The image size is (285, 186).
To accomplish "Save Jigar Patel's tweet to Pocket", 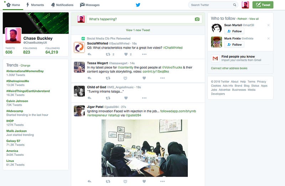I will (125, 181).
